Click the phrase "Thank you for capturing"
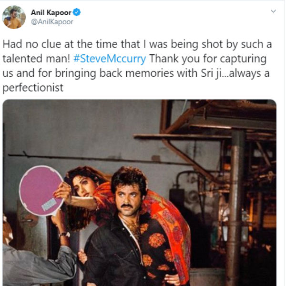 coord(208,59)
